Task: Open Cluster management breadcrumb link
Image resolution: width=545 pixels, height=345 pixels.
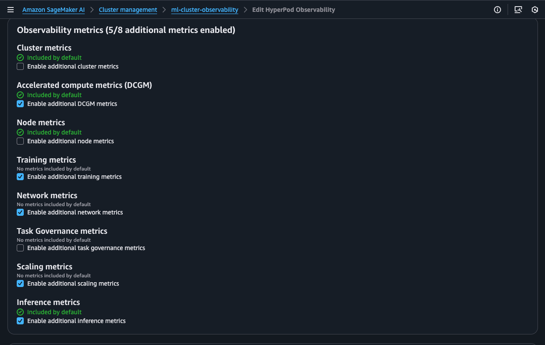Action: [128, 10]
